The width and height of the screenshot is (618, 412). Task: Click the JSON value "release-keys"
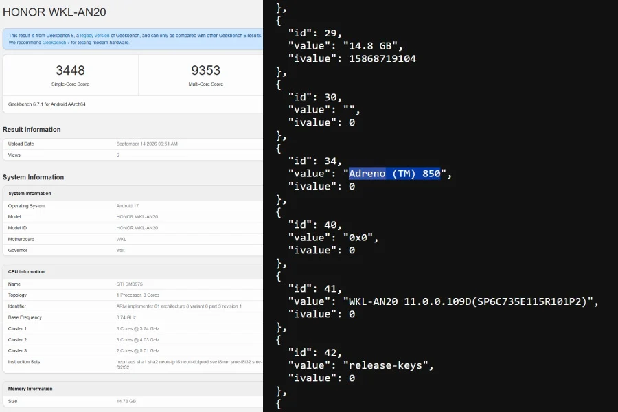click(x=386, y=365)
